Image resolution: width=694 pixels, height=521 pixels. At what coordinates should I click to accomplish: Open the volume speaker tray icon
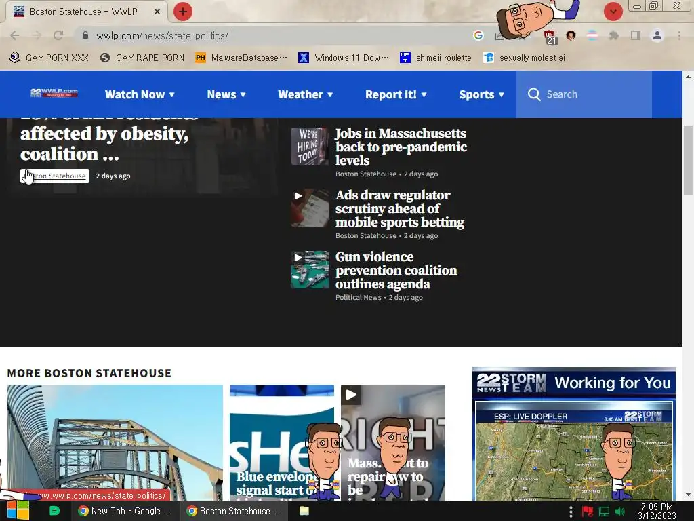619,512
